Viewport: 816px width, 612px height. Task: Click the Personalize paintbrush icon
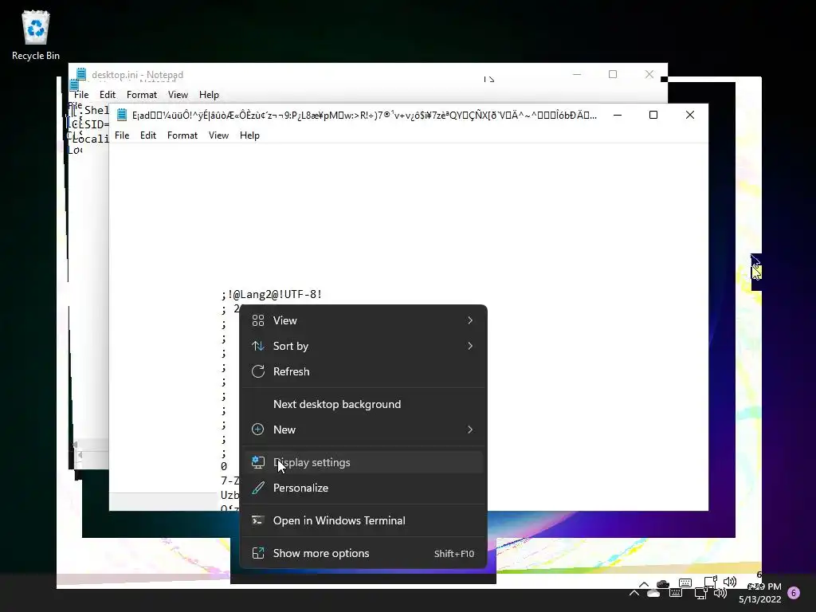tap(258, 488)
